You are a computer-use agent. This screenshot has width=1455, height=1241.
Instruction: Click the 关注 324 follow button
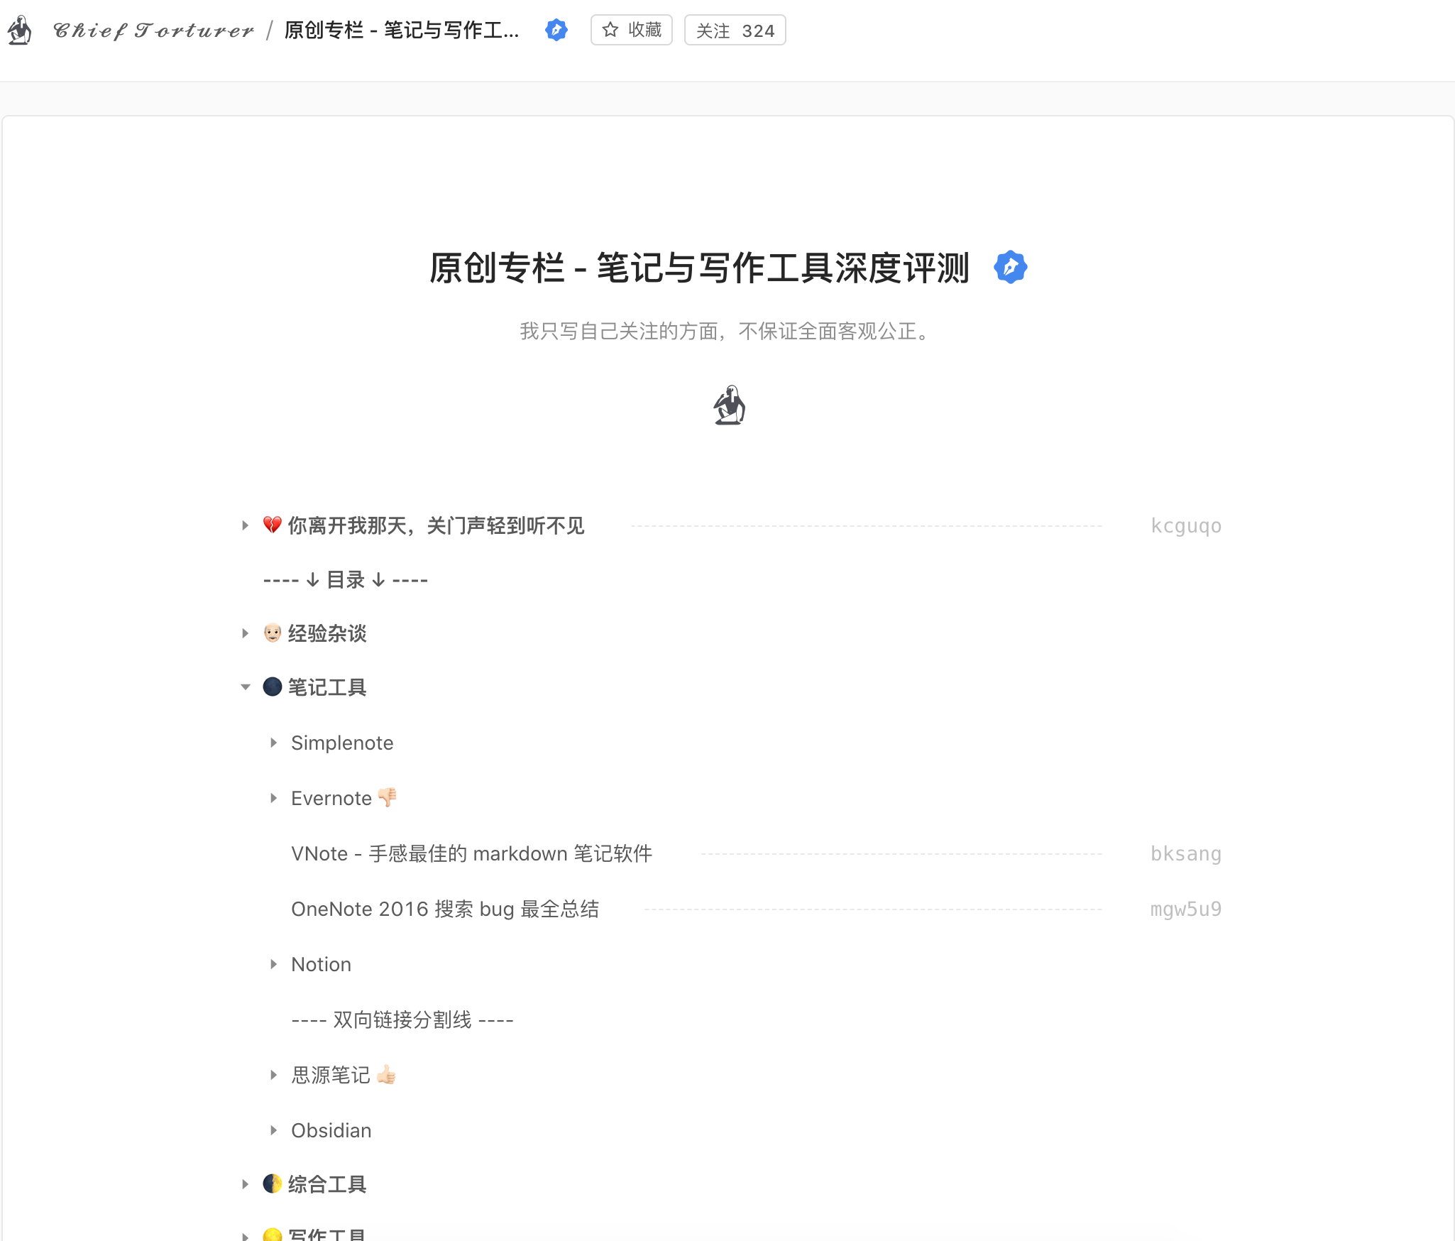[735, 30]
